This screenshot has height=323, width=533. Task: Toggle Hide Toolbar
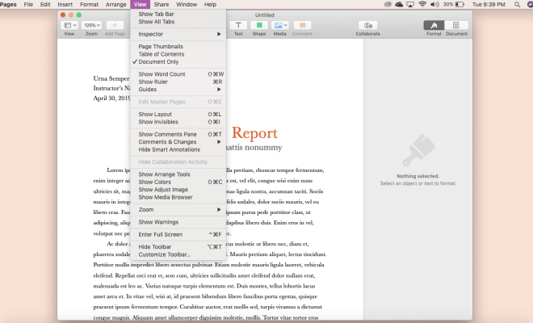pos(178,247)
